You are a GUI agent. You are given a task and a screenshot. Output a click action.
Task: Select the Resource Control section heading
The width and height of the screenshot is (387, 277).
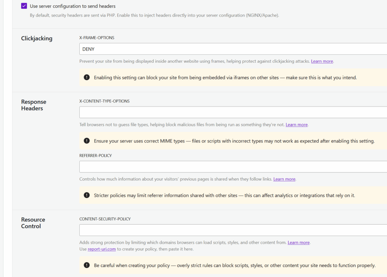[33, 223]
